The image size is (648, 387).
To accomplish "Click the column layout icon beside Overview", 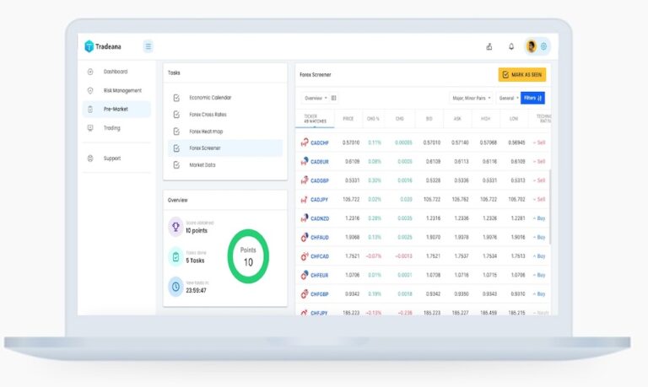I will (334, 98).
